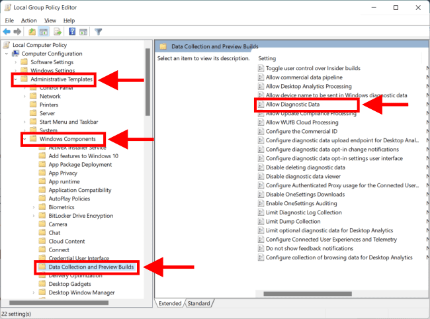Select the Camera folder in the tree
The image size is (430, 319).
58,224
